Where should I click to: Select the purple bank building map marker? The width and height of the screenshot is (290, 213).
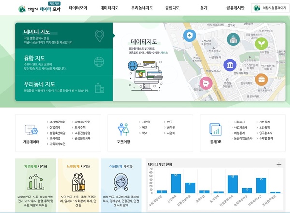point(230,64)
